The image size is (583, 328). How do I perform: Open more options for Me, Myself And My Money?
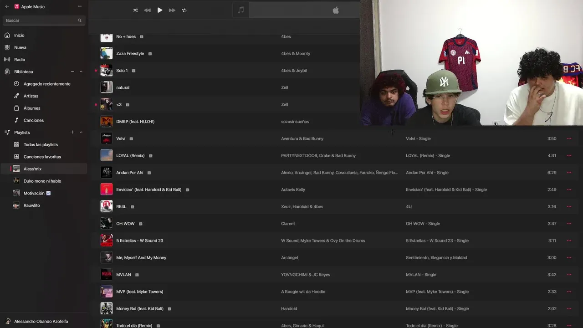(x=569, y=257)
